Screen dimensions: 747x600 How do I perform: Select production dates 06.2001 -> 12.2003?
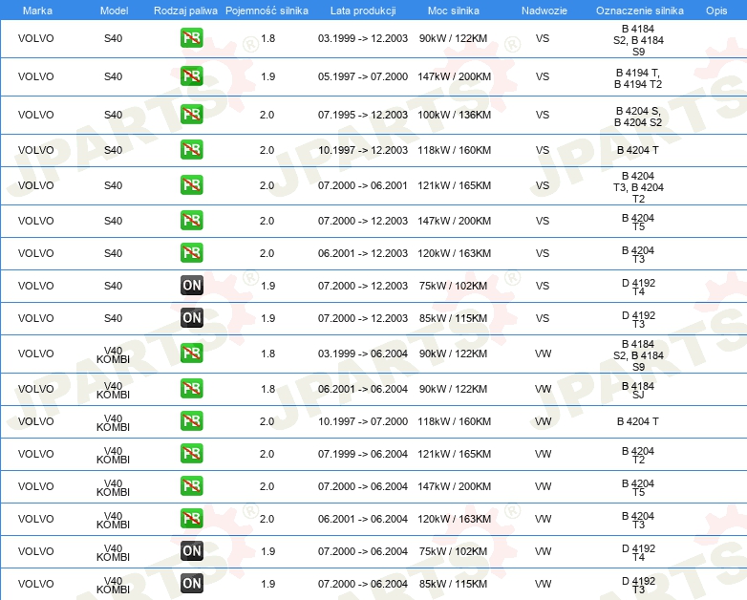[363, 253]
